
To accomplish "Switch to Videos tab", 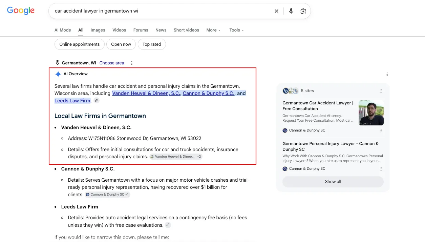I will (x=119, y=30).
